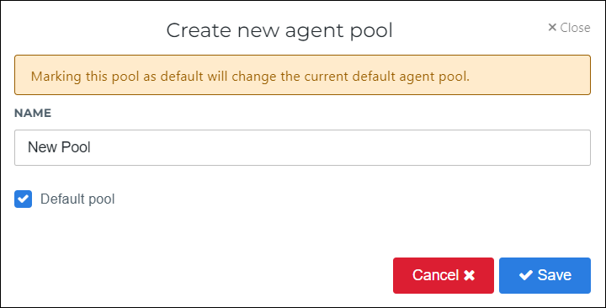Click on the 'New Pool' text in field
The image size is (606, 308).
pos(59,147)
